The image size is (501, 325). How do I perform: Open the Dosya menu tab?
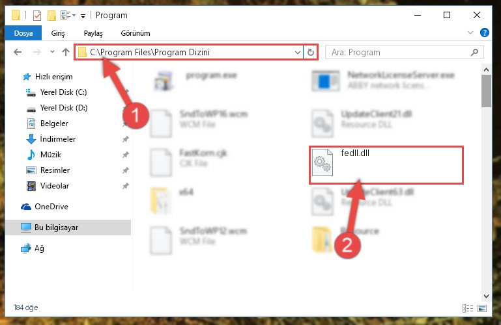[23, 33]
